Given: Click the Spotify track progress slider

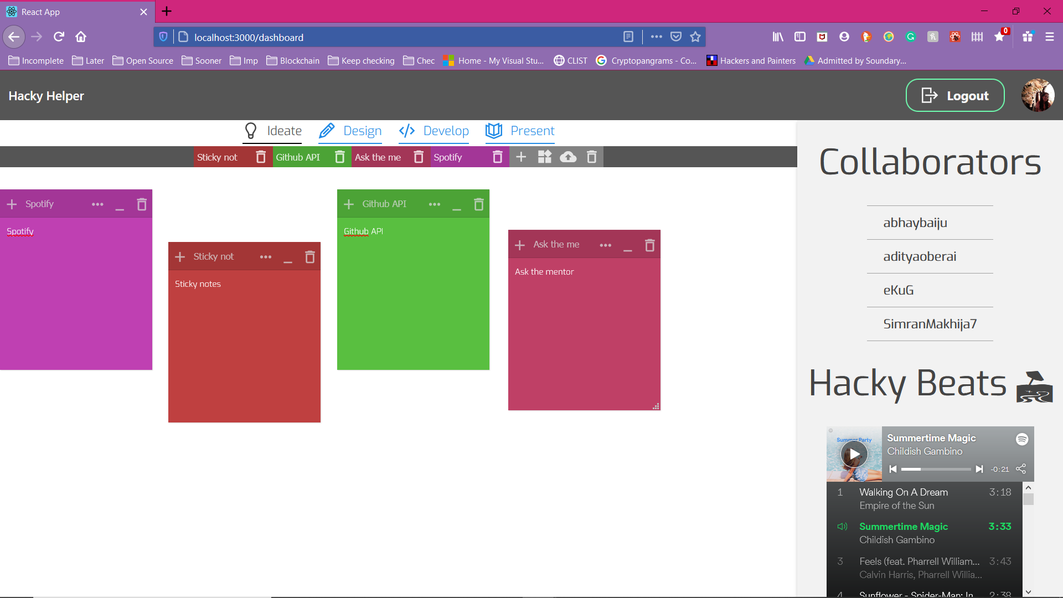Looking at the screenshot, I should click(x=936, y=469).
